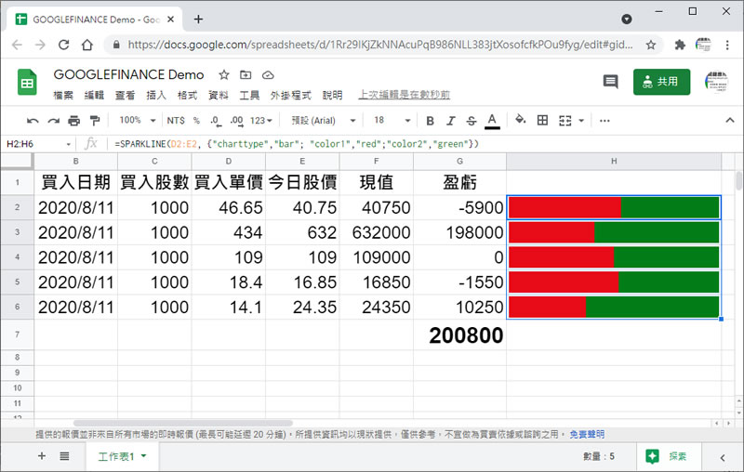Image resolution: width=744 pixels, height=472 pixels.
Task: Open Google account avatar
Action: (716, 82)
